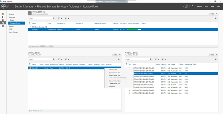
Task: Click the Physical Disks filter field
Action: tap(137, 59)
